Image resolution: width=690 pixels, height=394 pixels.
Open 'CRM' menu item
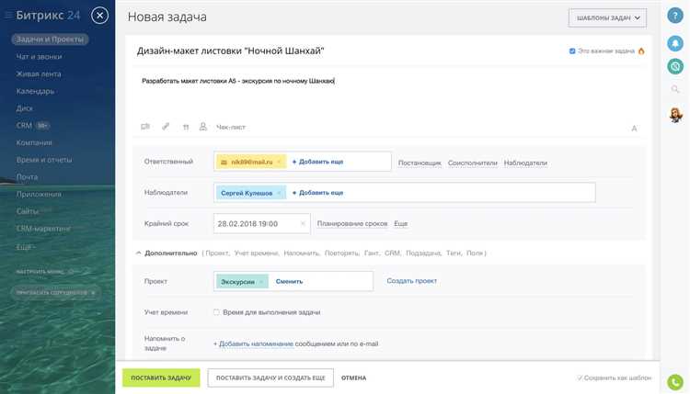(24, 126)
